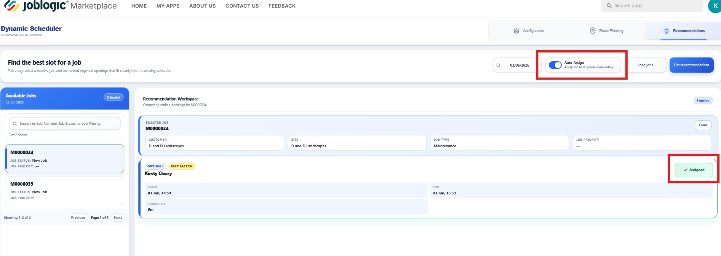
Task: Select job card M0000034
Action: (64, 159)
